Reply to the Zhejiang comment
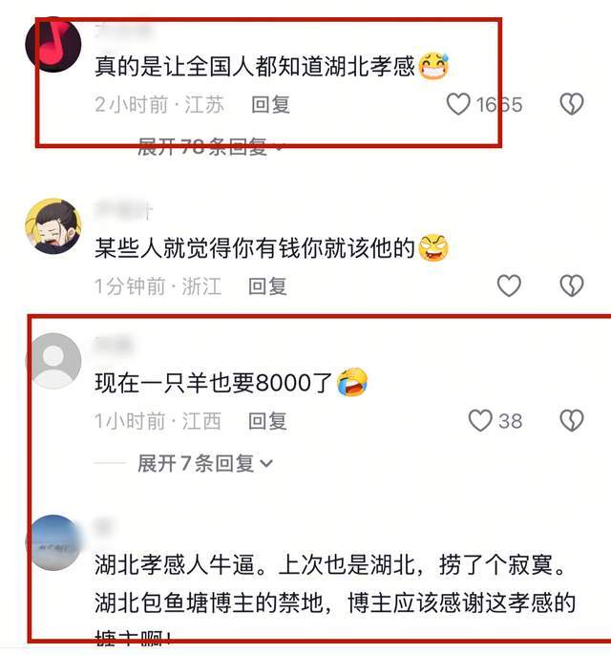The height and width of the screenshot is (655, 611). click(267, 286)
